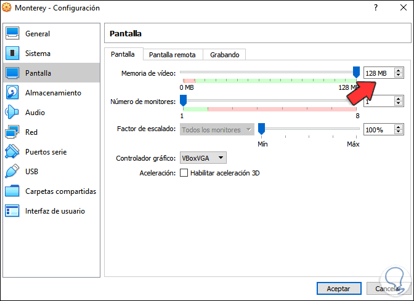Open the Almacenamiento disk icon

[x=12, y=92]
